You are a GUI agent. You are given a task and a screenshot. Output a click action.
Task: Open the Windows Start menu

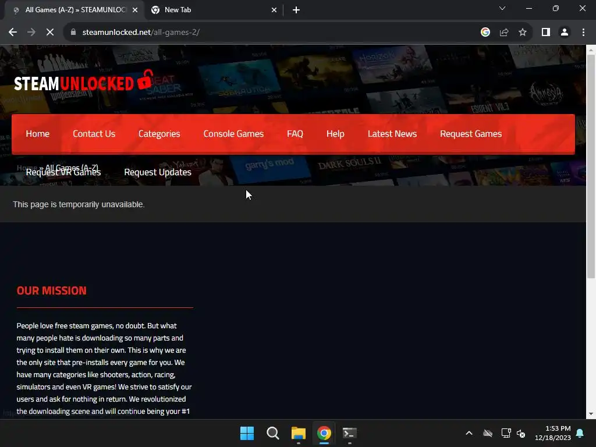coord(247,433)
